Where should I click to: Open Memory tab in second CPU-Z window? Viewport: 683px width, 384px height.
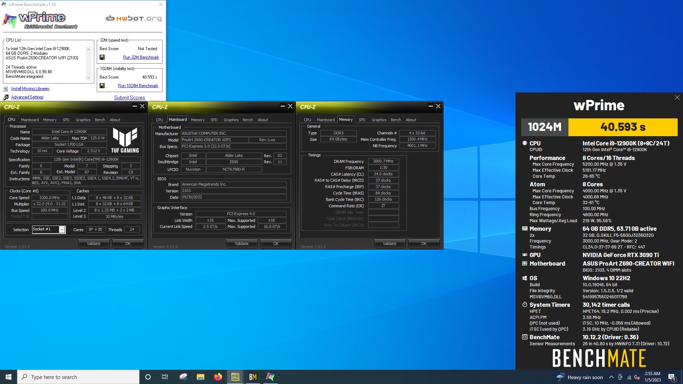[x=198, y=120]
